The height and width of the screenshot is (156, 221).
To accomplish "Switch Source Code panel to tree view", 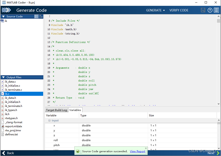I will point(41,16).
